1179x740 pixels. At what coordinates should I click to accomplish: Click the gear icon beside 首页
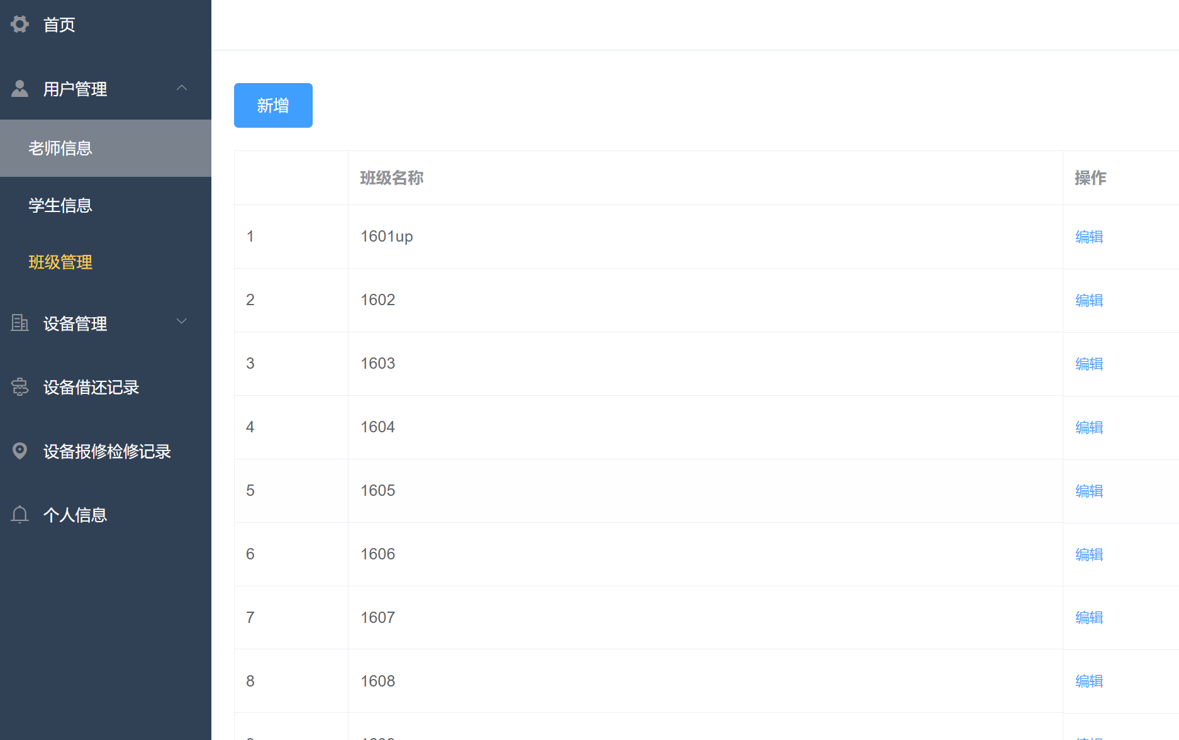20,24
